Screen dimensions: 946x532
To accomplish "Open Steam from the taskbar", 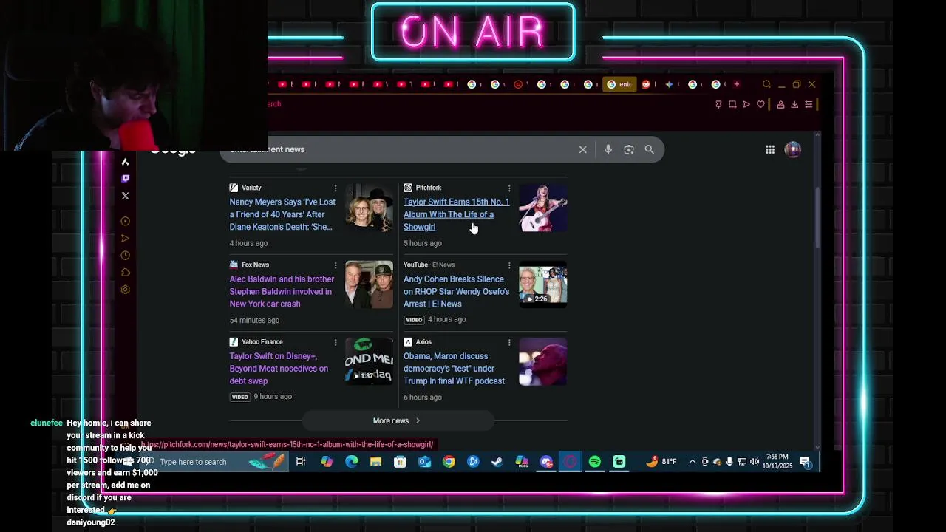I will point(497,462).
